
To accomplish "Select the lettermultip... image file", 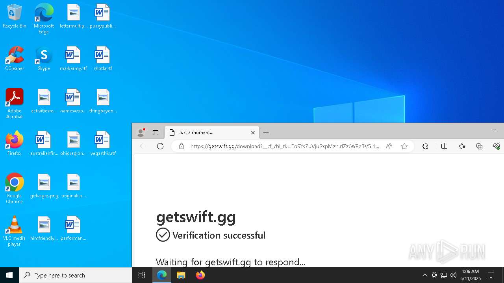I will point(74,17).
